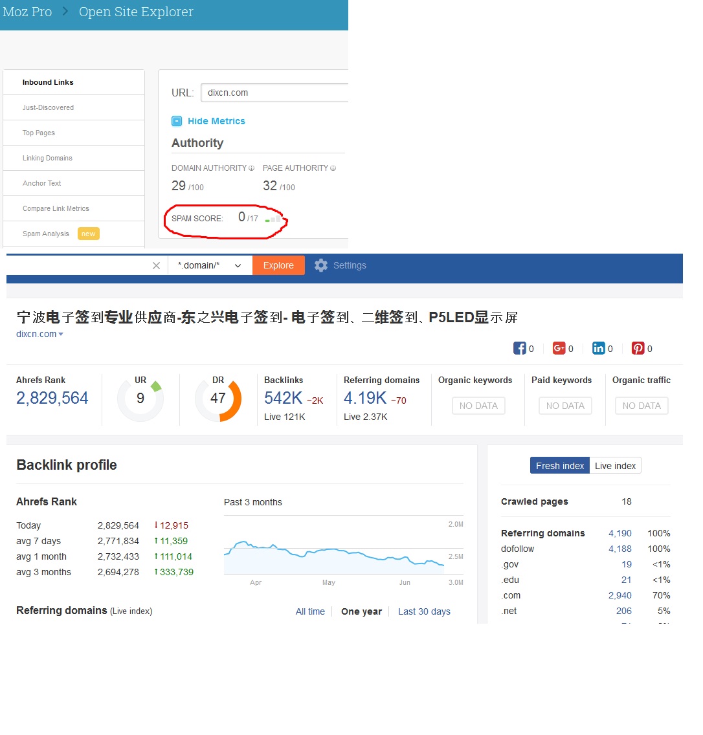Viewport: 703px width, 735px height.
Task: Click the Pinterest share count icon
Action: (x=638, y=348)
